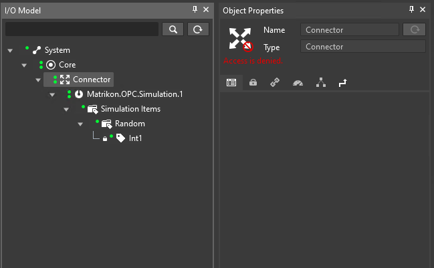Pin the Object Properties panel
The height and width of the screenshot is (268, 434).
(x=411, y=9)
